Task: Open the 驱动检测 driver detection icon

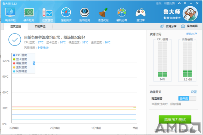Action: 85,15
